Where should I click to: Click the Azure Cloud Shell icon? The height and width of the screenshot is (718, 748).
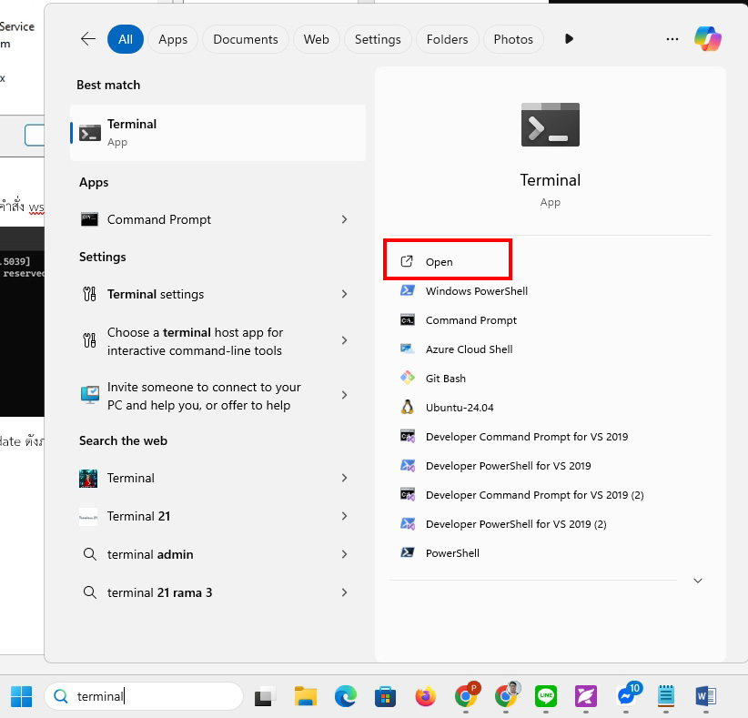(408, 349)
